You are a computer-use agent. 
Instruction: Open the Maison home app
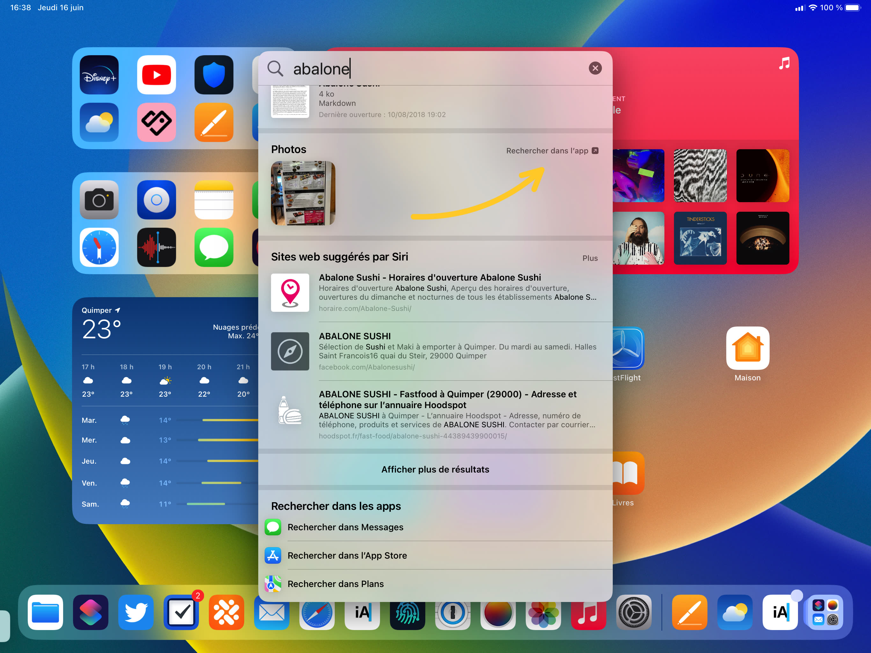tap(748, 348)
